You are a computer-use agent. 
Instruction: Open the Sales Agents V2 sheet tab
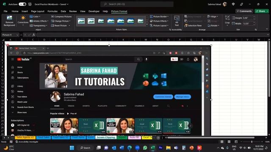[25, 138]
